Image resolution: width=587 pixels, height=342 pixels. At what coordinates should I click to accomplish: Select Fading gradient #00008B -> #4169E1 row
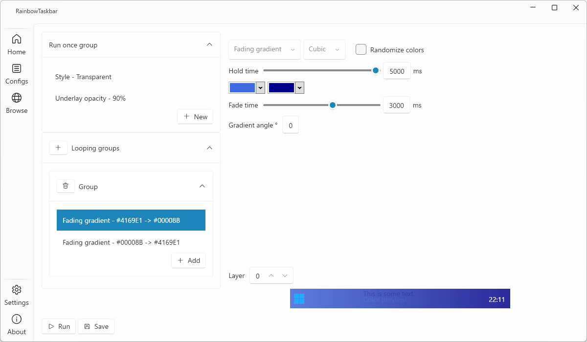coord(131,242)
